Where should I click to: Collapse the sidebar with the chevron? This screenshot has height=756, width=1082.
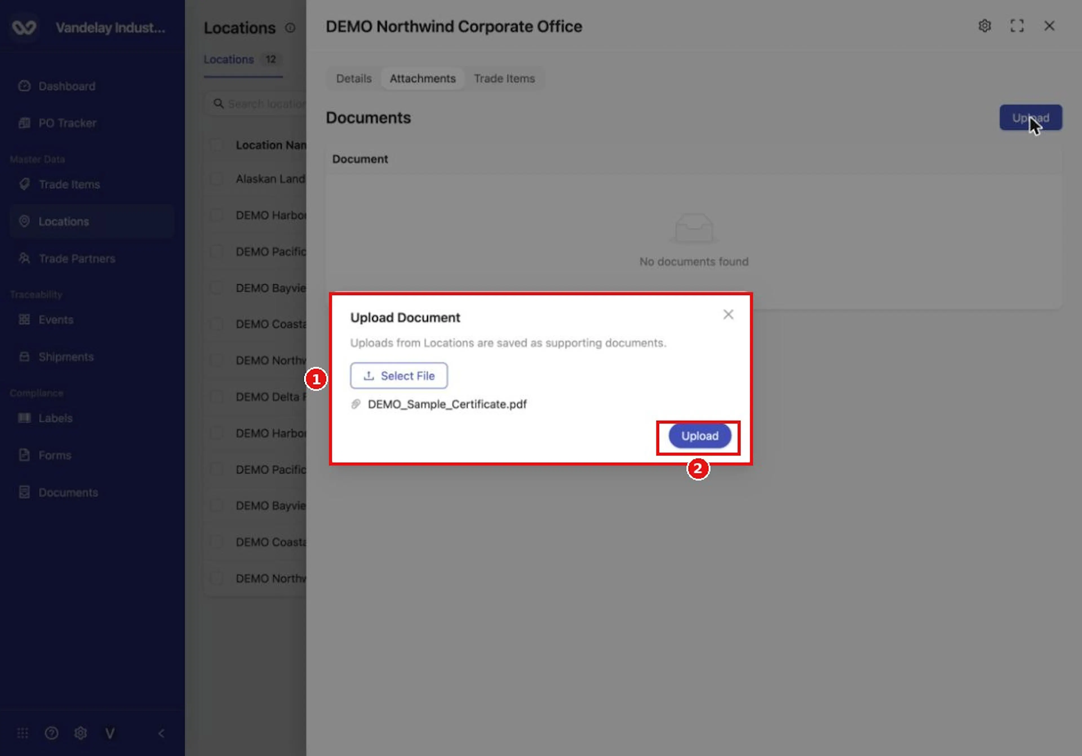click(161, 733)
